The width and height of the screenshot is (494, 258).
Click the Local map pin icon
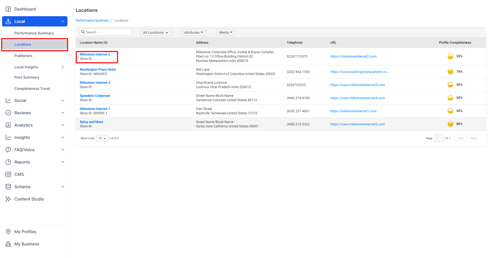point(8,21)
